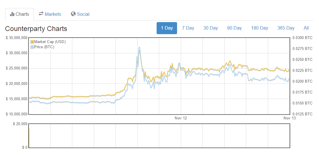319x155 pixels.
Task: Show the 7 Day chart range
Action: [x=188, y=28]
